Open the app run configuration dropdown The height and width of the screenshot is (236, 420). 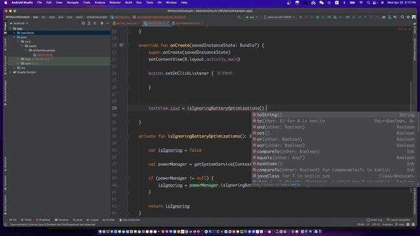click(251, 17)
